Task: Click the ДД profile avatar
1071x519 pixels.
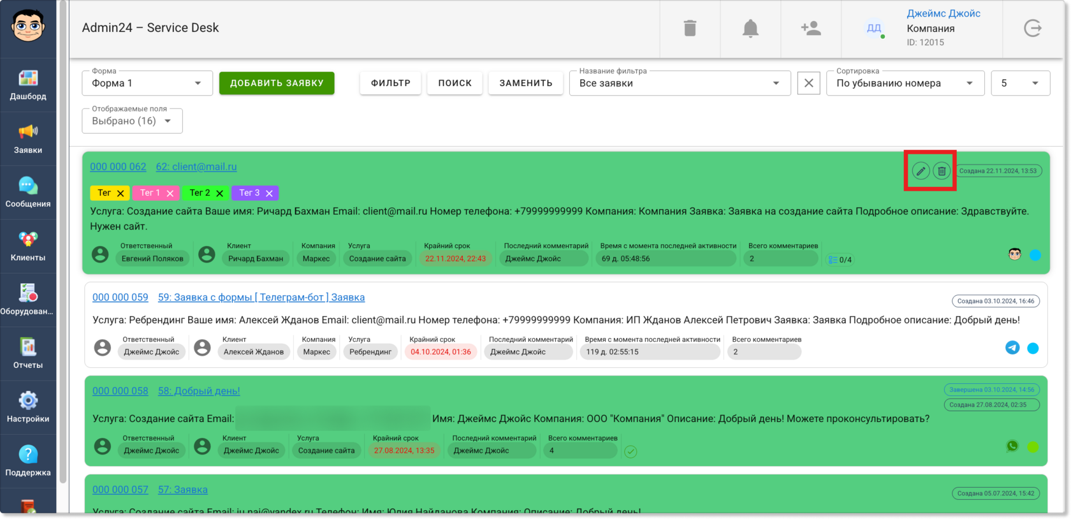Action: click(874, 28)
